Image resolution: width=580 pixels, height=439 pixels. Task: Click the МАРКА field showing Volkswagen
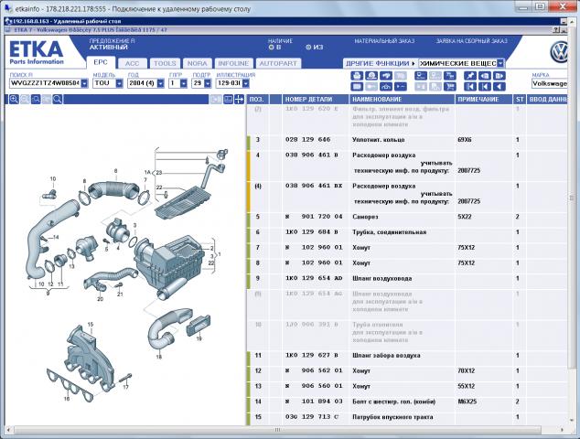pos(550,83)
